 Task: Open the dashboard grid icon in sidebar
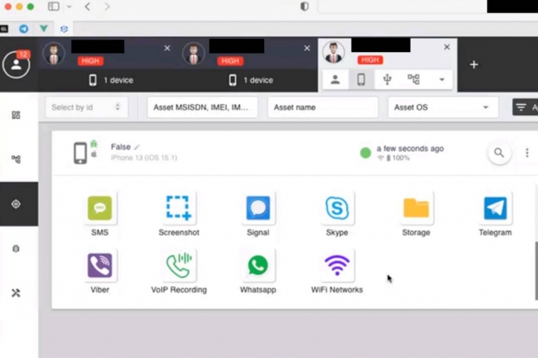coord(16,115)
